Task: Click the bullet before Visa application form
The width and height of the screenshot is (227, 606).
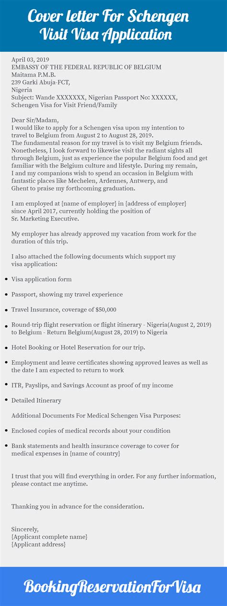Action: coord(5,279)
